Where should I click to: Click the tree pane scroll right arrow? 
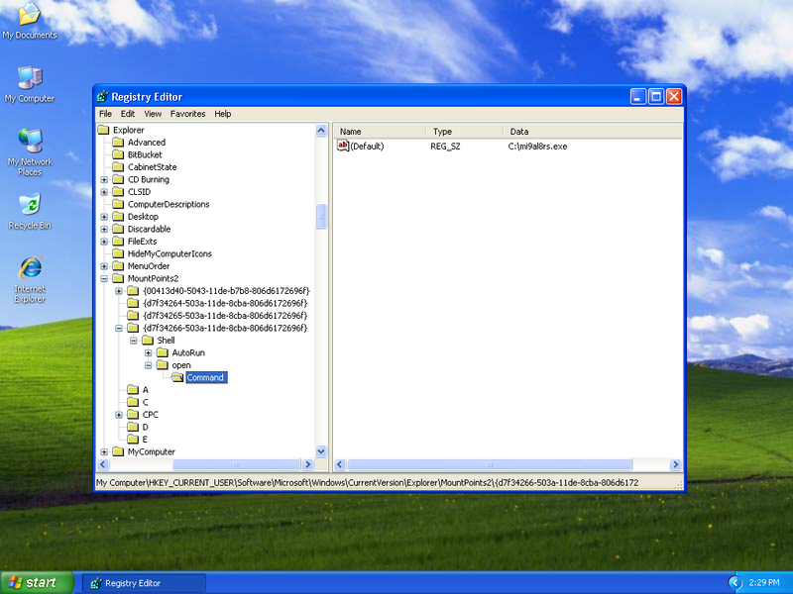point(307,464)
